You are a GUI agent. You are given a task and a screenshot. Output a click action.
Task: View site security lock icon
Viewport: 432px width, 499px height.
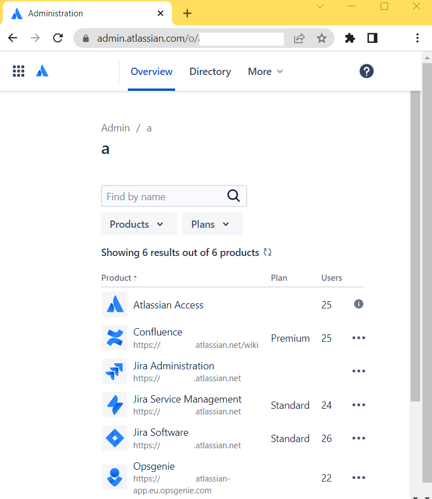(x=86, y=38)
